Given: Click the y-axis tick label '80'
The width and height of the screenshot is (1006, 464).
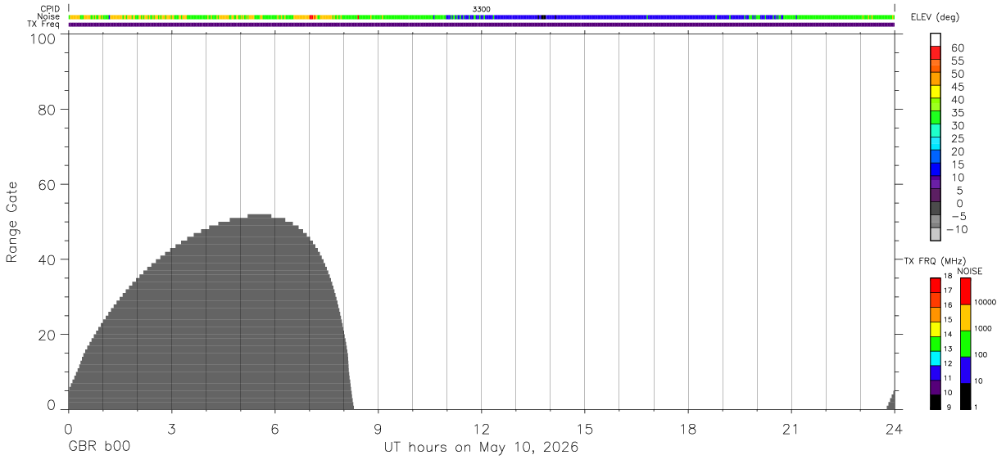Looking at the screenshot, I should pyautogui.click(x=46, y=110).
